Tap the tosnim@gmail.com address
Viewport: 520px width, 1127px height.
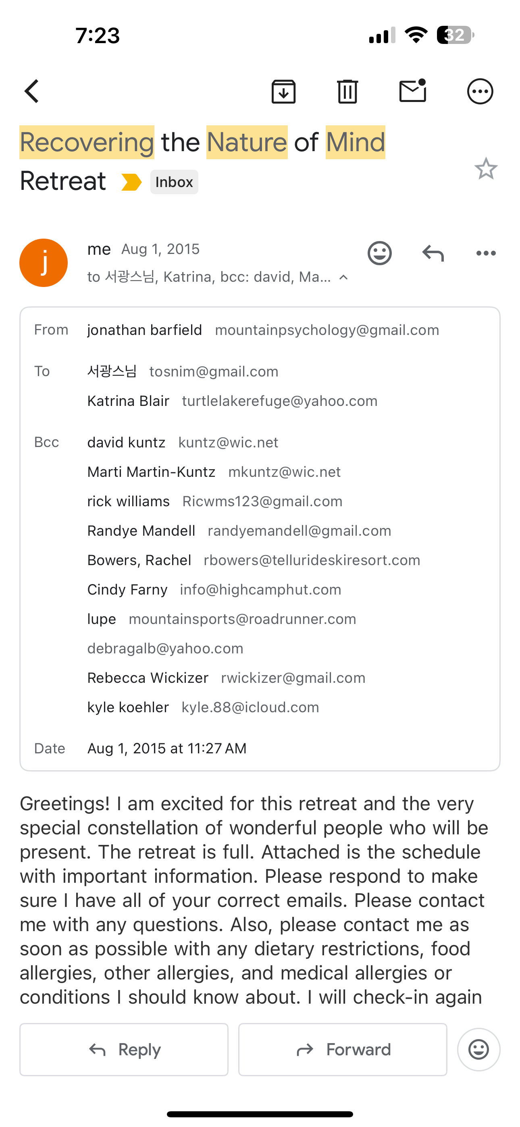[214, 372]
